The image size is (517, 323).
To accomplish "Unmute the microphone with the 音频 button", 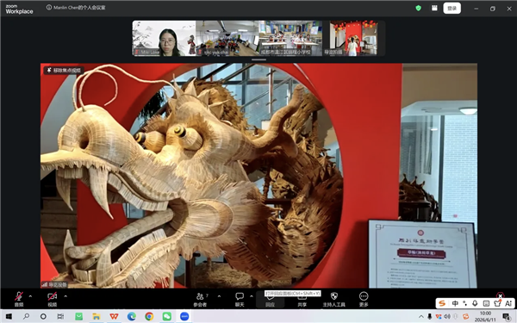I will pos(19,299).
